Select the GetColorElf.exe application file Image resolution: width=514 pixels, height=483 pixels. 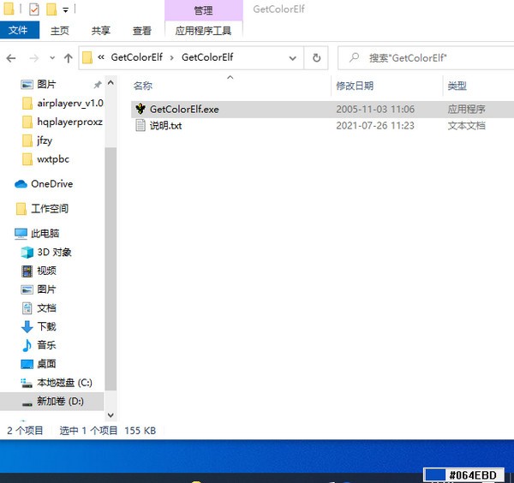click(x=183, y=110)
